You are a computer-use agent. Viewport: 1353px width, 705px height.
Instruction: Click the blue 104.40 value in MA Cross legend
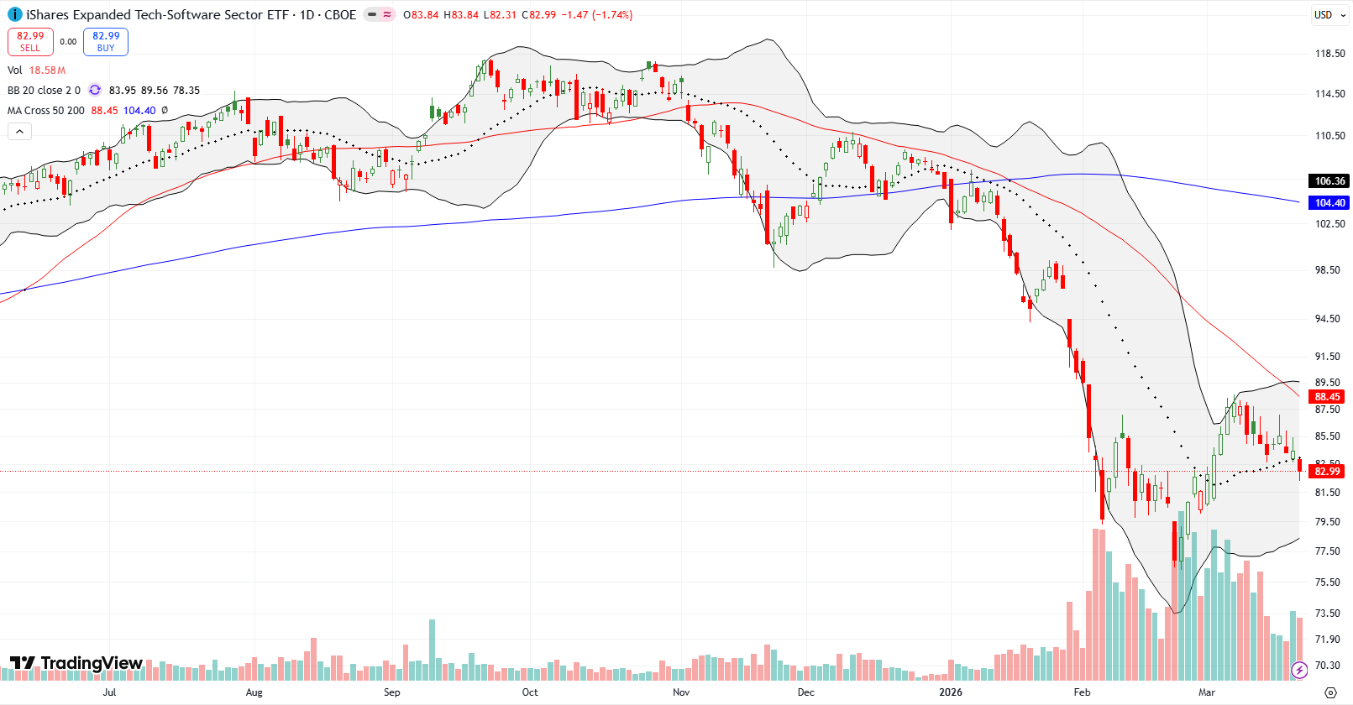pyautogui.click(x=139, y=110)
